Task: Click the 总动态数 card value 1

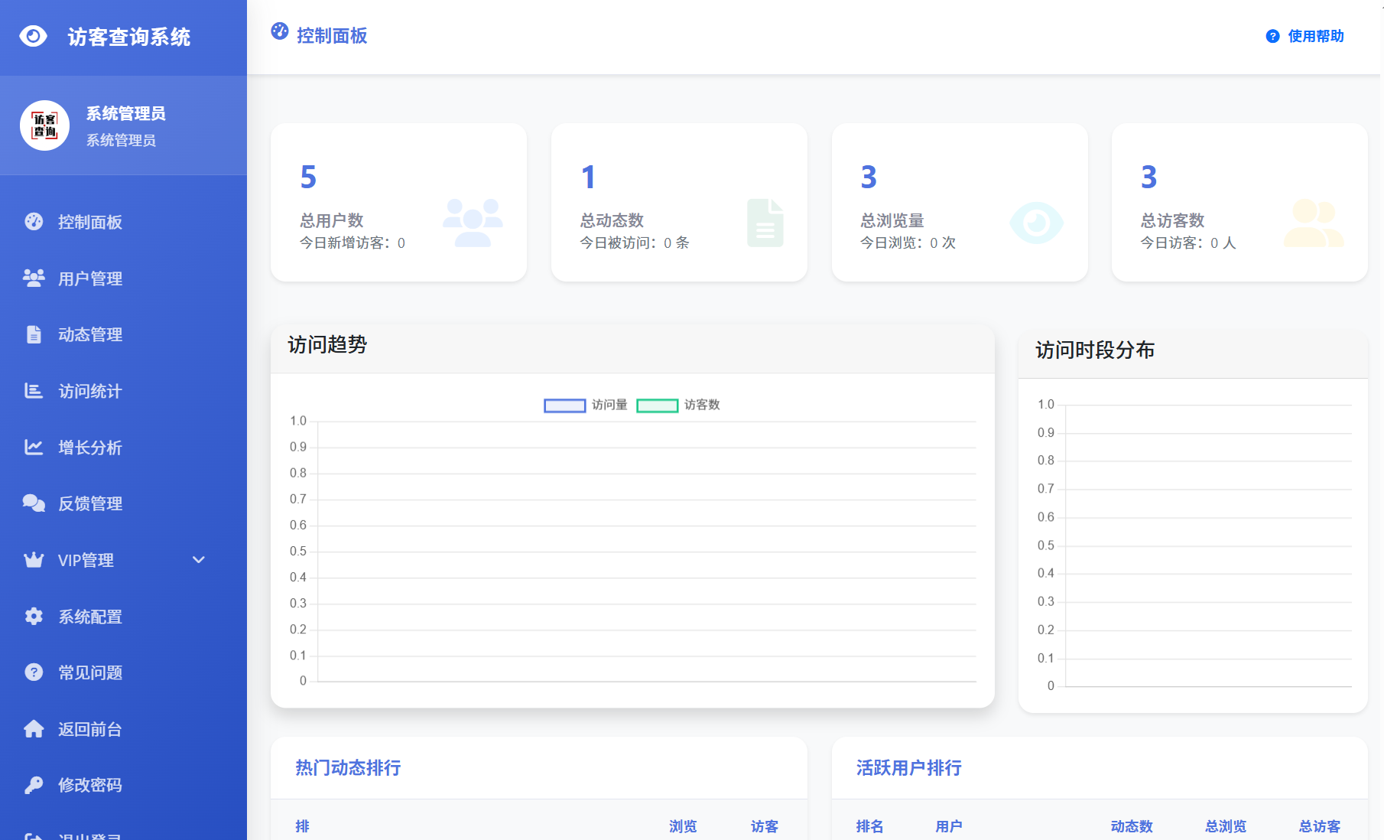Action: [x=588, y=177]
